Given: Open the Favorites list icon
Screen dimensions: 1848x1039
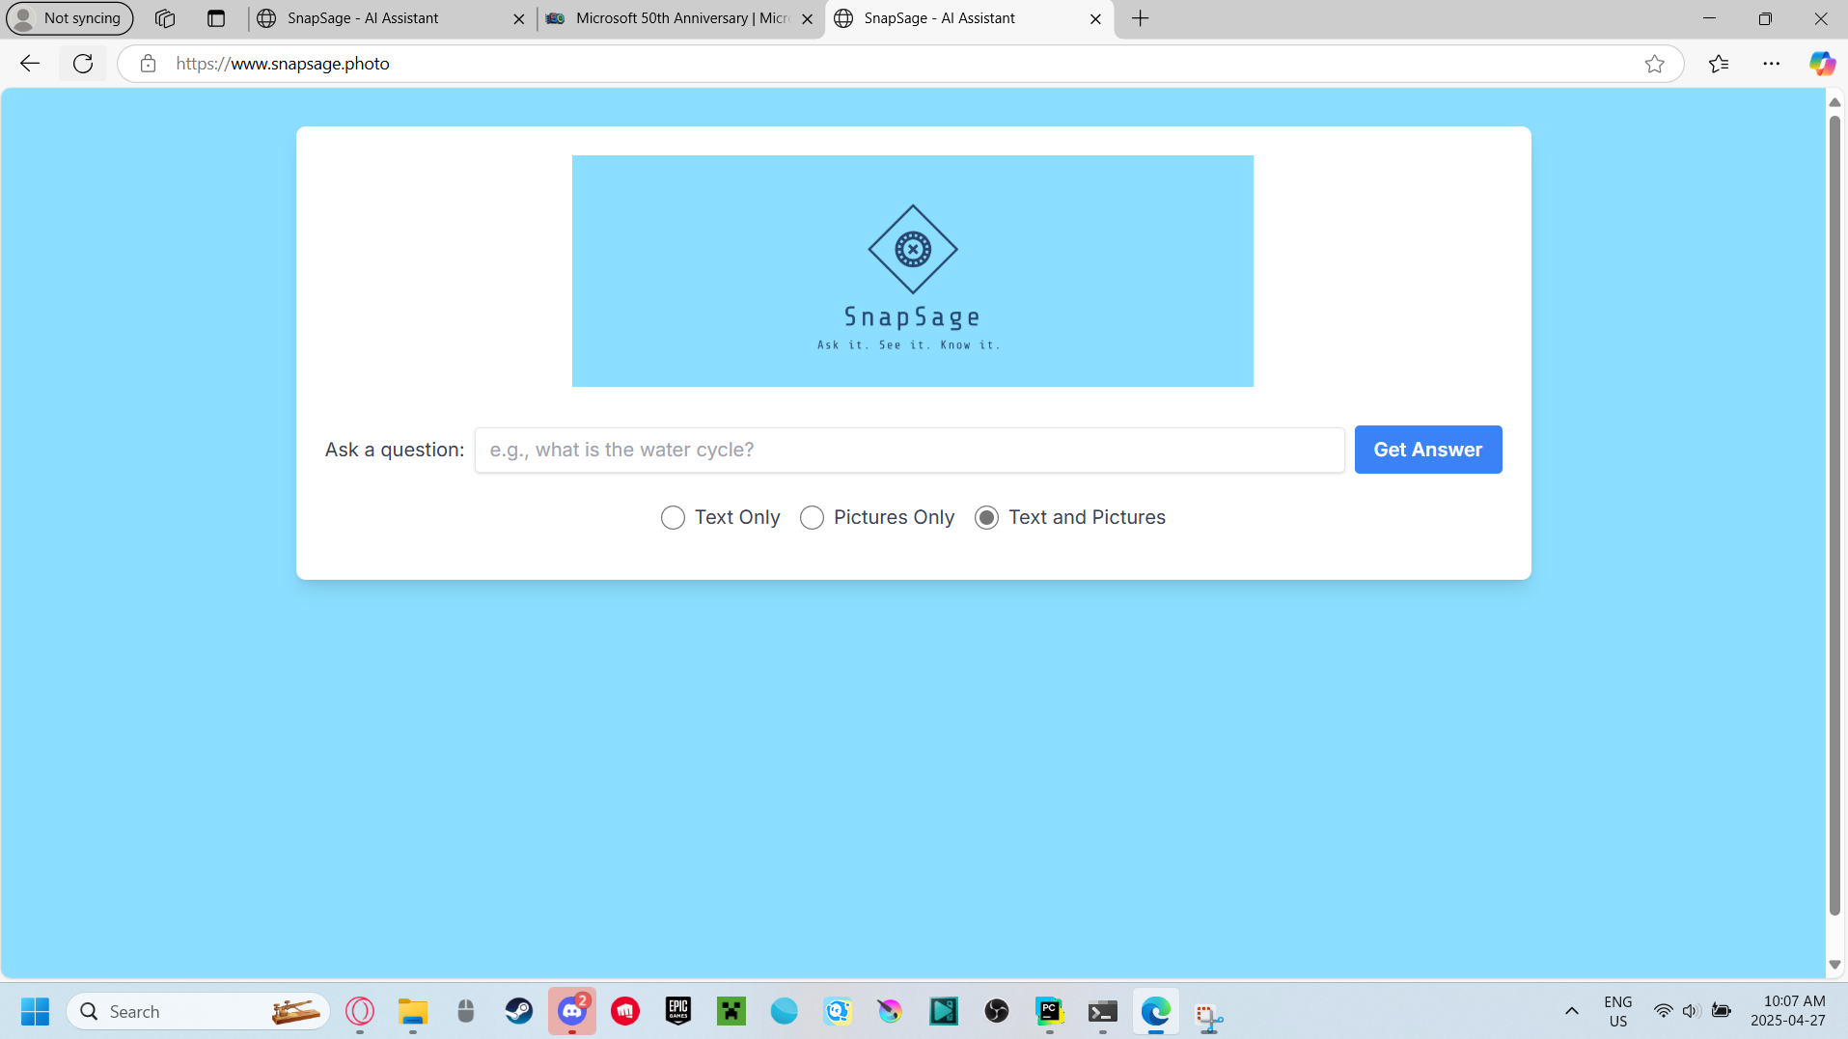Looking at the screenshot, I should click(x=1719, y=64).
